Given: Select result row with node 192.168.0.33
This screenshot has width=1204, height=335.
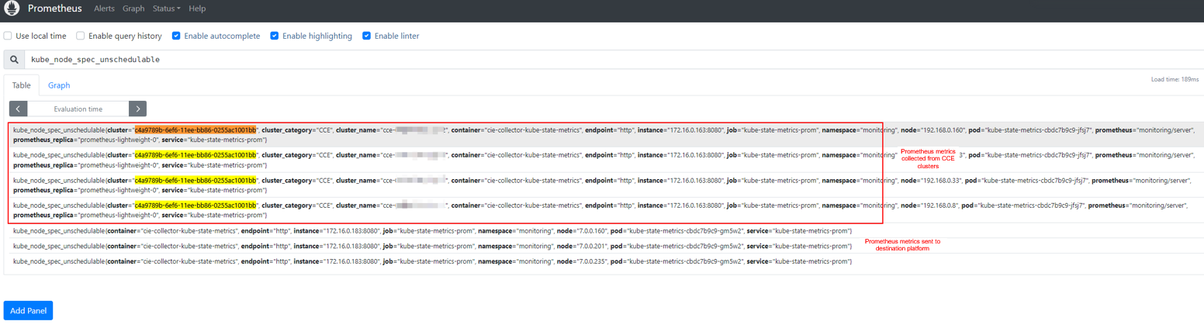Looking at the screenshot, I should click(x=602, y=185).
